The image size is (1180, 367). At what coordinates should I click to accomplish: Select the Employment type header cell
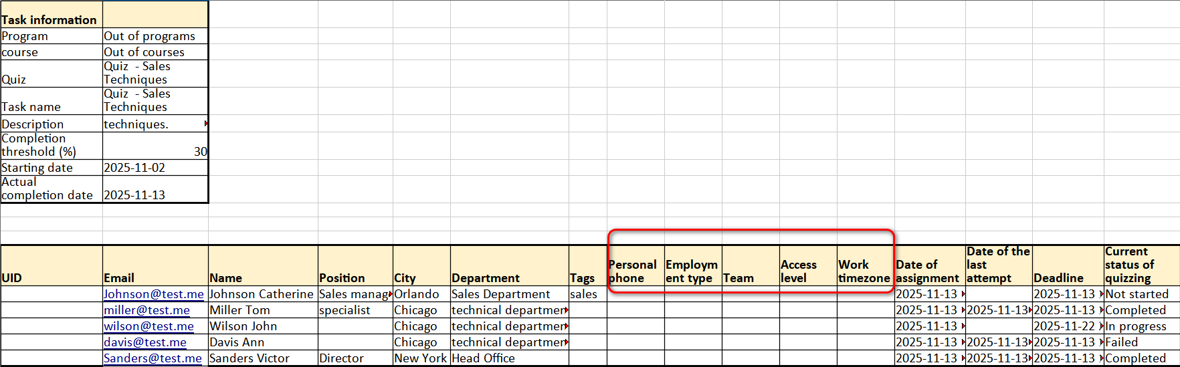coord(692,271)
